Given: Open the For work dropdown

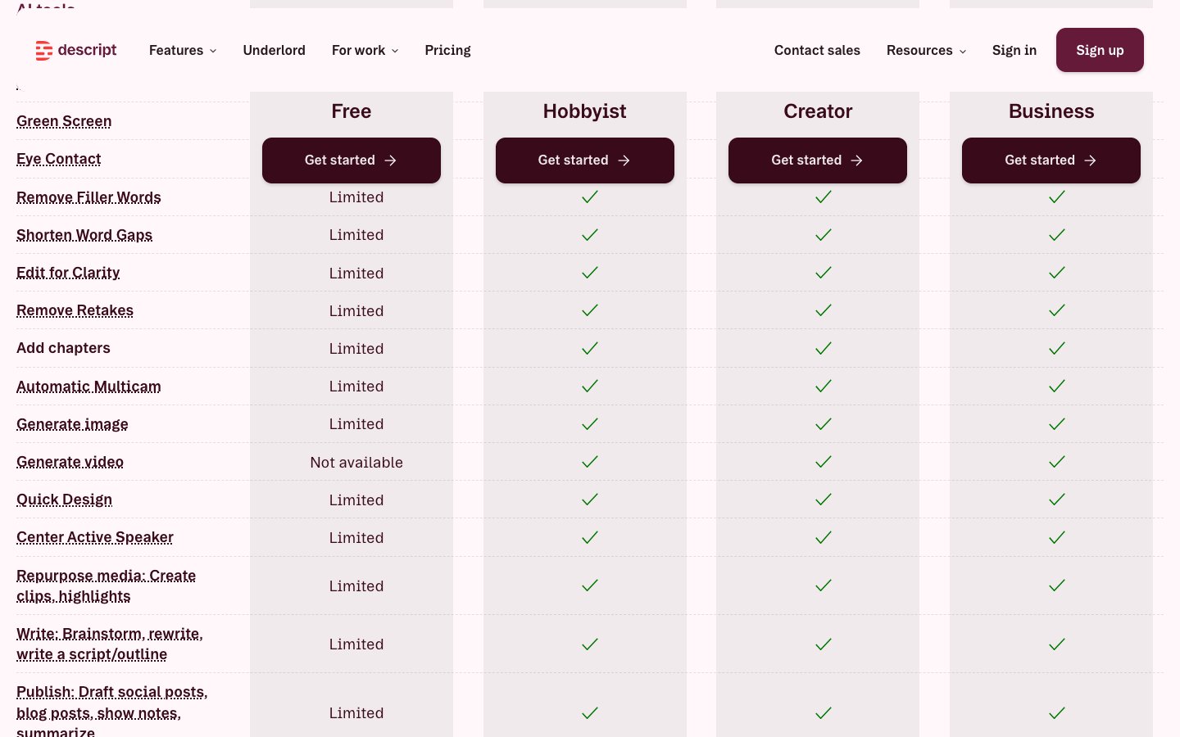Looking at the screenshot, I should [x=365, y=51].
